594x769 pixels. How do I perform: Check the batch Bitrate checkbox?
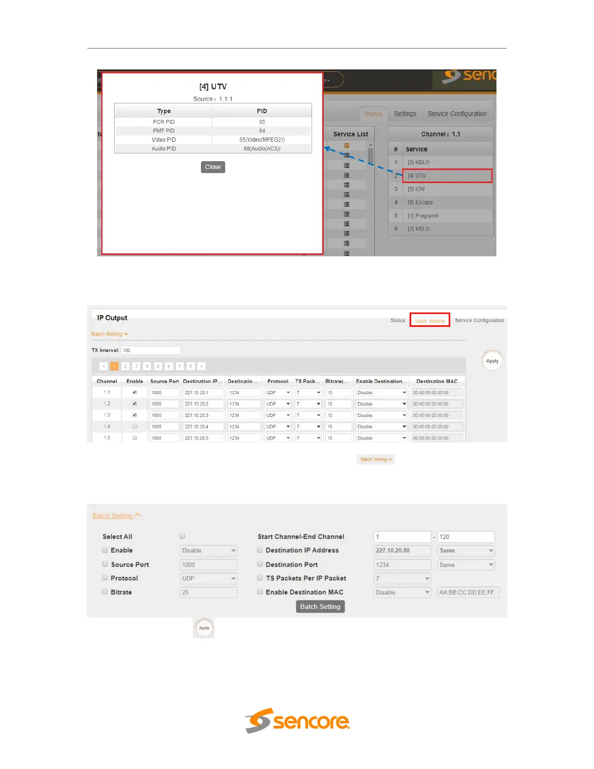pyautogui.click(x=105, y=592)
